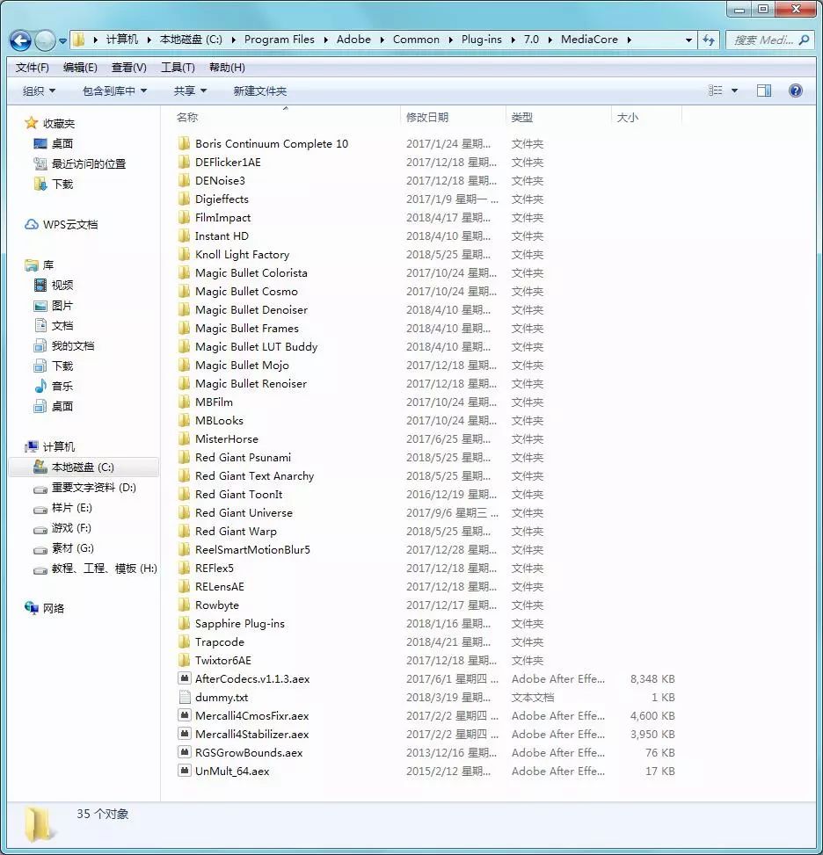
Task: Open the 工具(T) menu
Action: (178, 67)
